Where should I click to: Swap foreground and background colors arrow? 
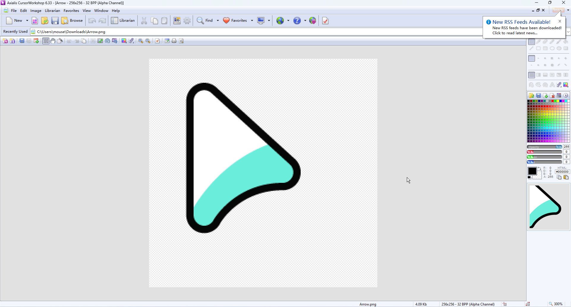click(539, 169)
